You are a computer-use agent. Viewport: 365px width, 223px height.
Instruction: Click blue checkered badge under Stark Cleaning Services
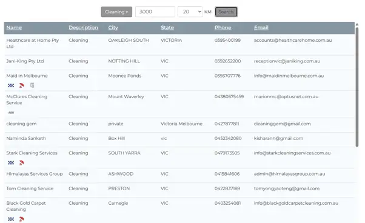11,163
